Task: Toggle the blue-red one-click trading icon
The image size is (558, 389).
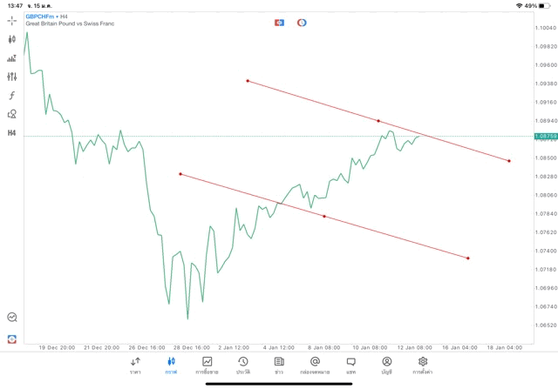Action: point(279,22)
